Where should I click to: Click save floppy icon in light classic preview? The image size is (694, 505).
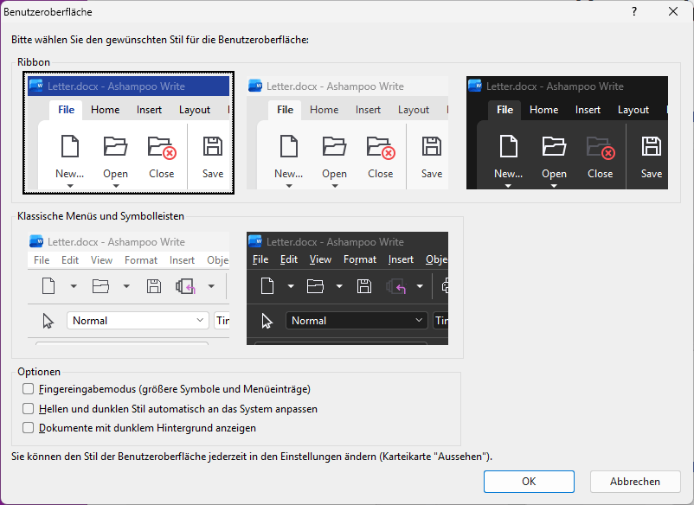pos(154,286)
